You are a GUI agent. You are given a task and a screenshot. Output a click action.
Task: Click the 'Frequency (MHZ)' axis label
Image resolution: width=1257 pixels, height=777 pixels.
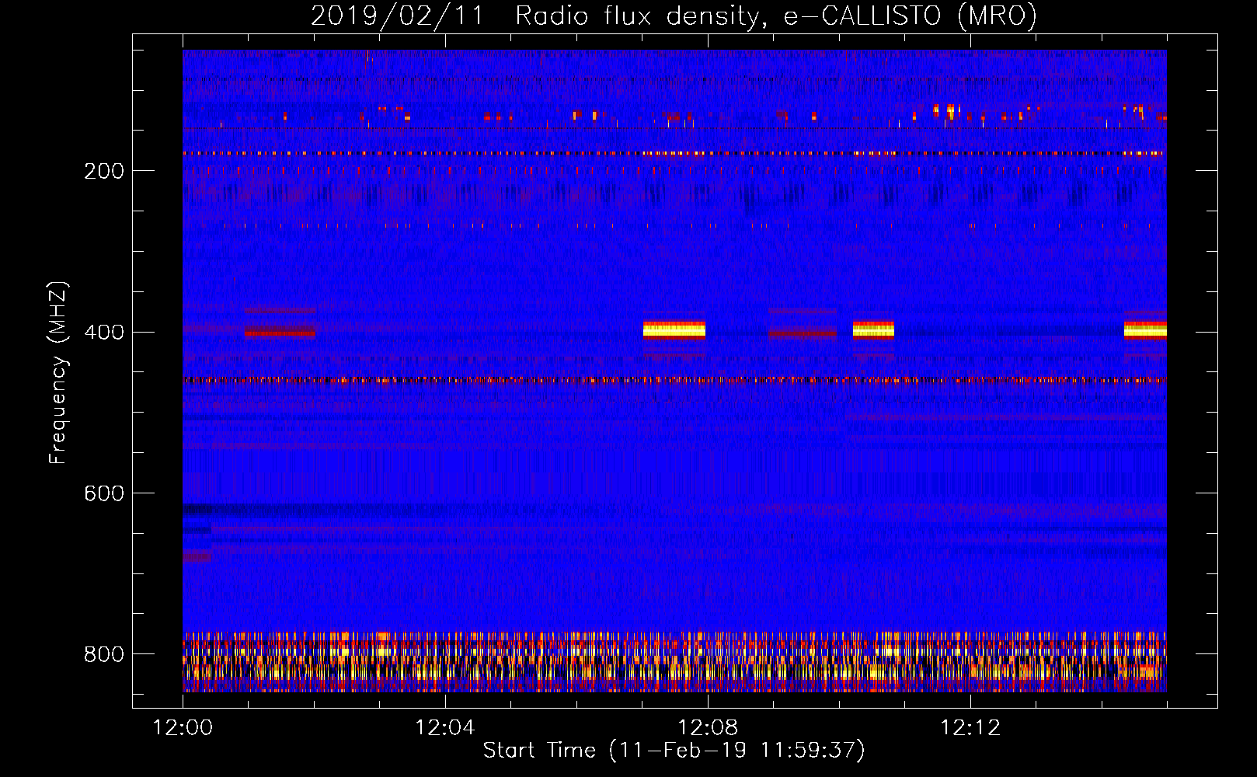coord(58,372)
